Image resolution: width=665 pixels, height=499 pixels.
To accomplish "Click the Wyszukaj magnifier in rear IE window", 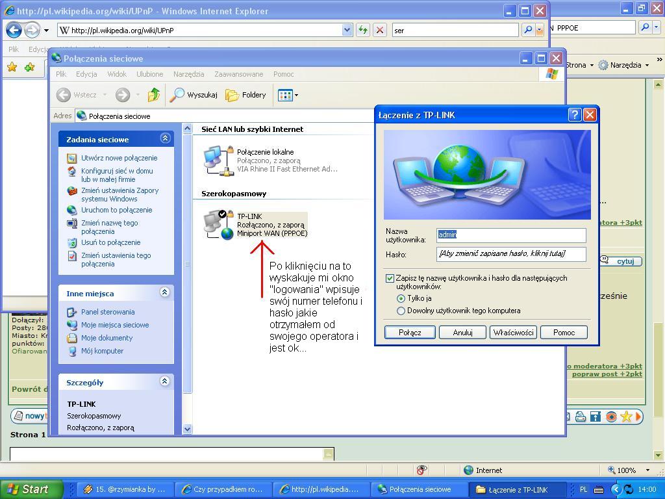I will (645, 27).
